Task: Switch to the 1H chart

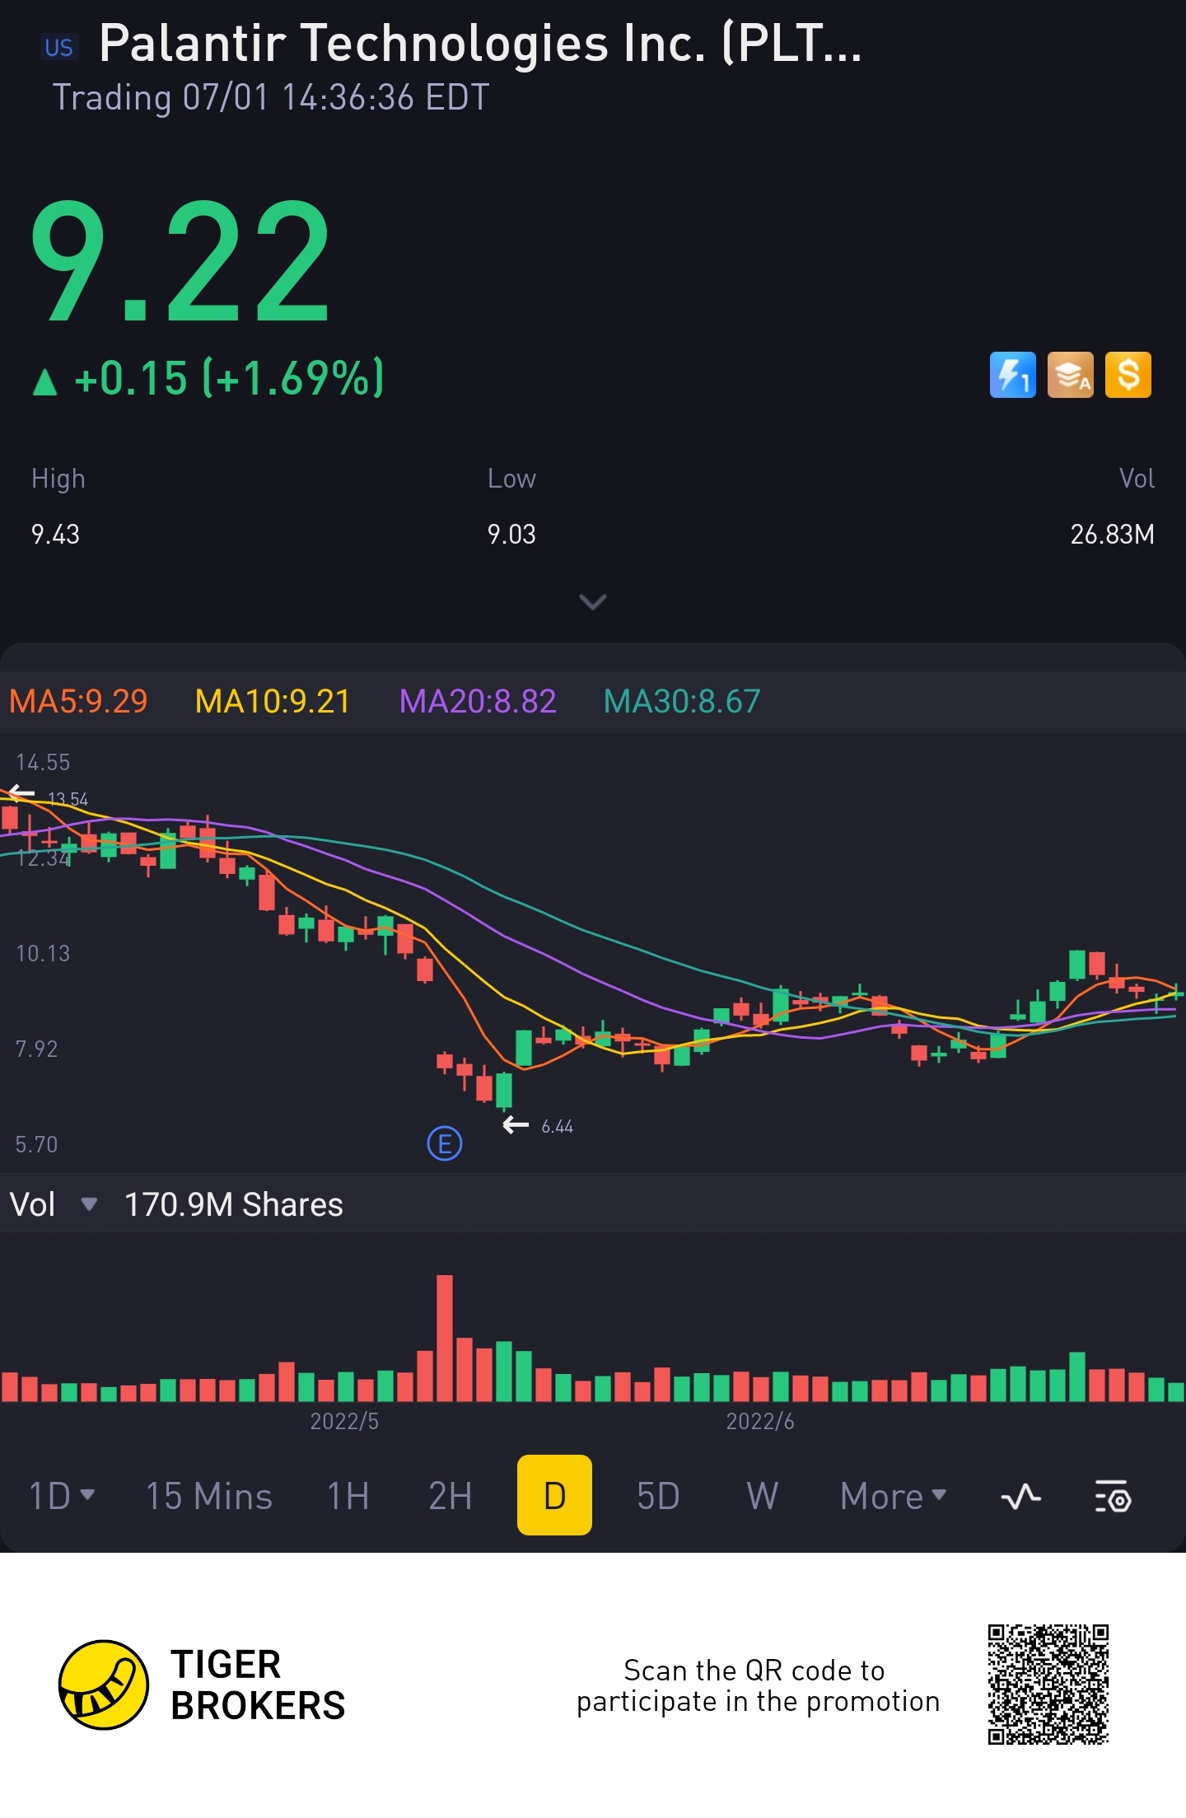Action: point(348,1496)
